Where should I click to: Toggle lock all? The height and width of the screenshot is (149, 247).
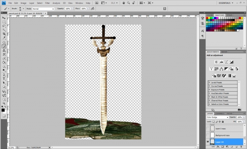223,121
